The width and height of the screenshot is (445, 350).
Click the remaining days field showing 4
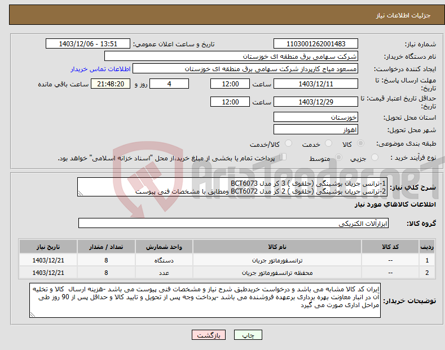click(169, 84)
